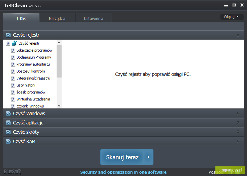This screenshot has width=247, height=176.
Task: Click the registry cleaner icon beside Czyść rejestr
Action: click(14, 43)
